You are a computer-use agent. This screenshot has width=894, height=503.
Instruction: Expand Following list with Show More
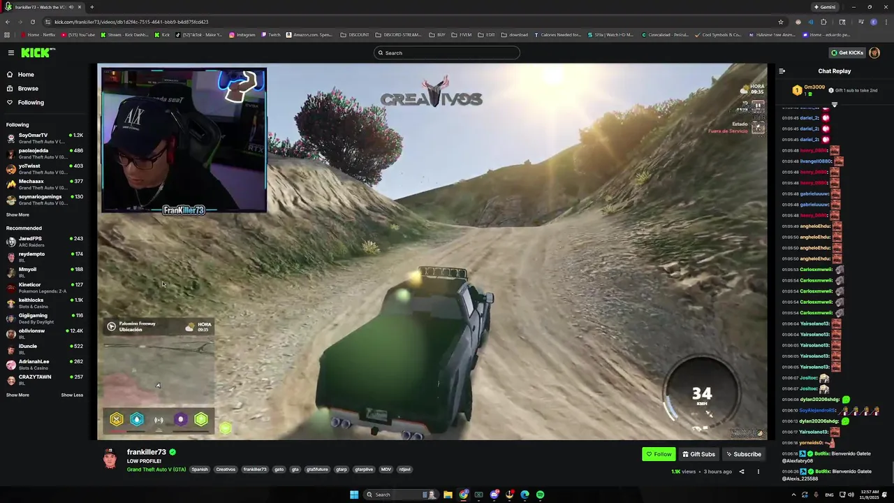(17, 215)
